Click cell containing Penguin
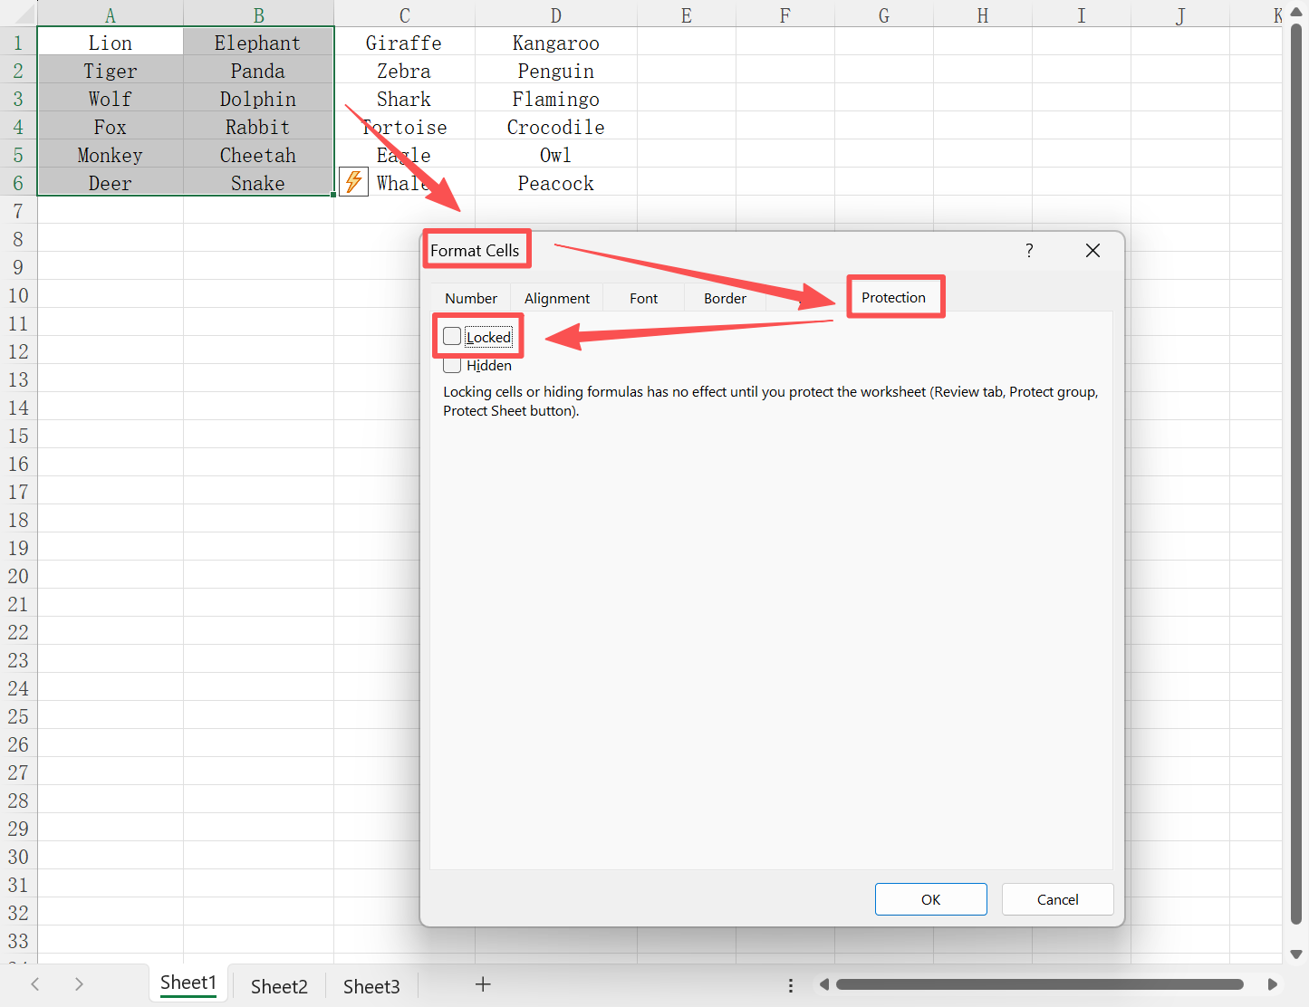 click(x=556, y=71)
